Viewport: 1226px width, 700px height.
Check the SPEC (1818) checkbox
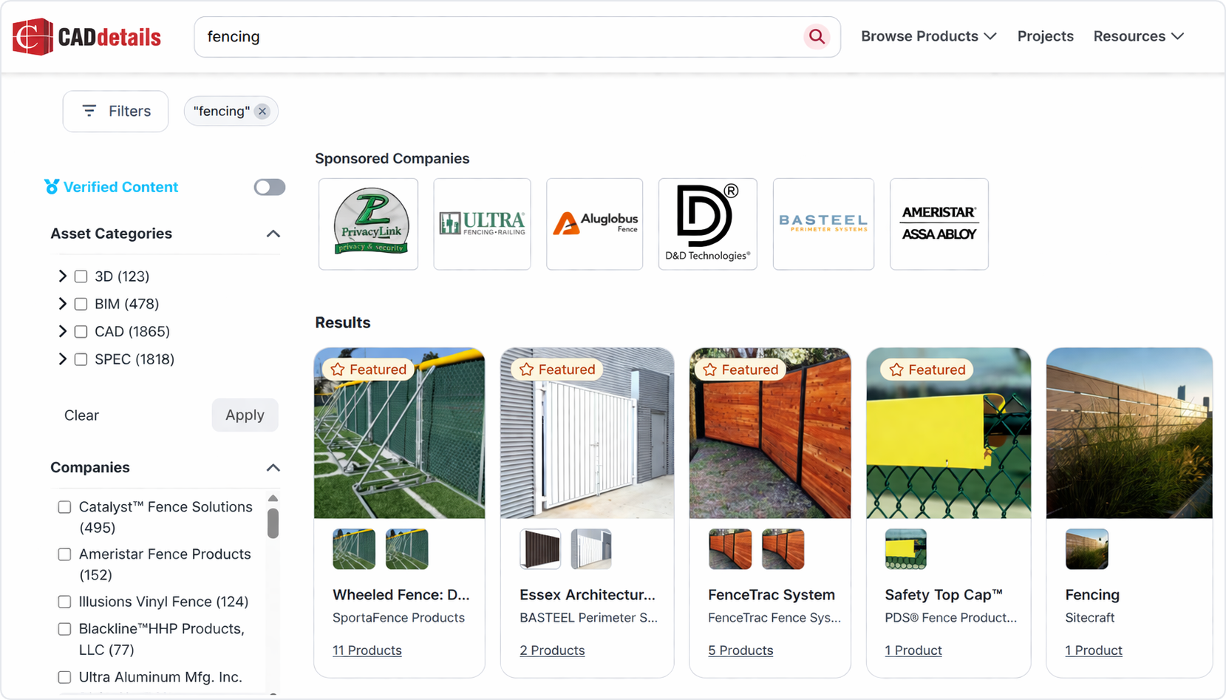[81, 359]
